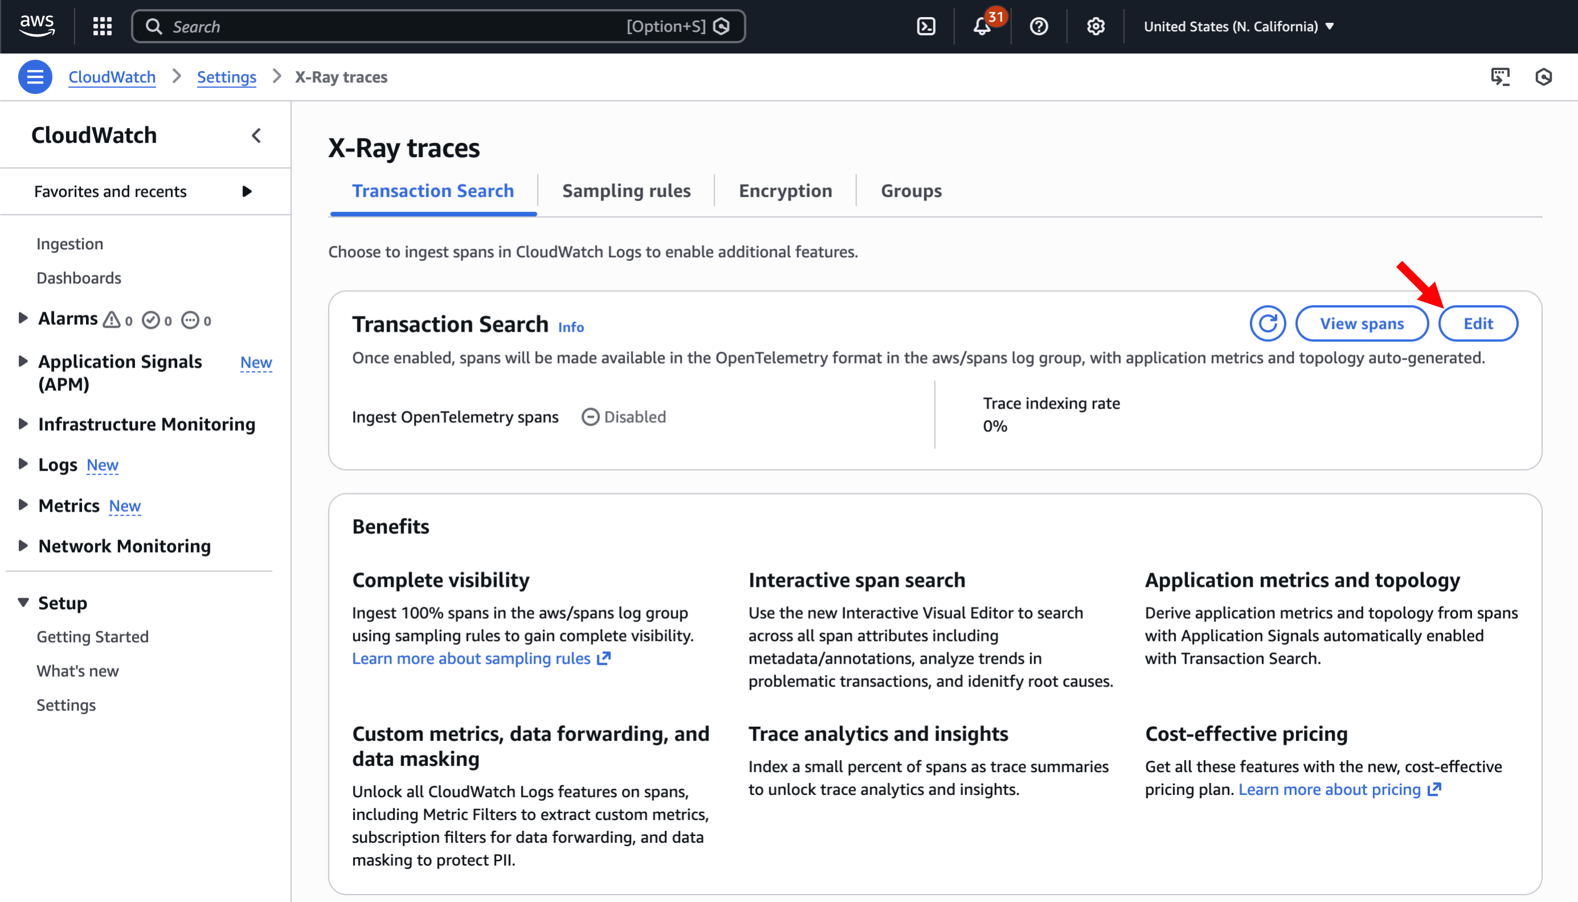Open the region selector dropdown
This screenshot has height=902, width=1578.
coord(1237,26)
